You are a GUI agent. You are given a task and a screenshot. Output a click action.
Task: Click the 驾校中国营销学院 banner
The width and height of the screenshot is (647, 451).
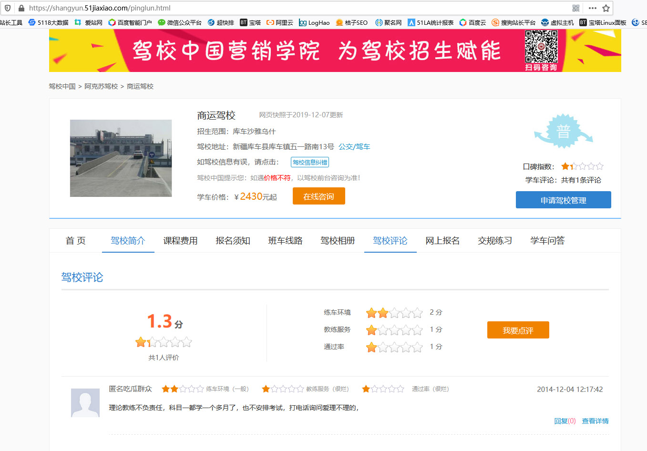coord(335,51)
